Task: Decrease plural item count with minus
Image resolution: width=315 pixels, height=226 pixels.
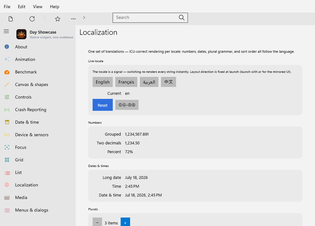Action: coord(97,222)
